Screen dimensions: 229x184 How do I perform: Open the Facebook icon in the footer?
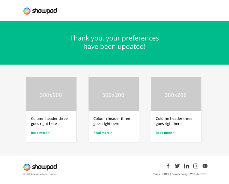pos(168,166)
